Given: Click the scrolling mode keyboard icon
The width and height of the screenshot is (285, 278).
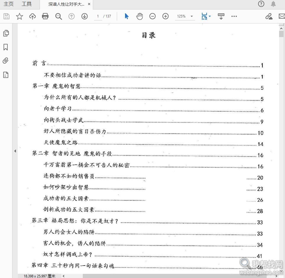Looking at the screenshot, I should coord(221,16).
